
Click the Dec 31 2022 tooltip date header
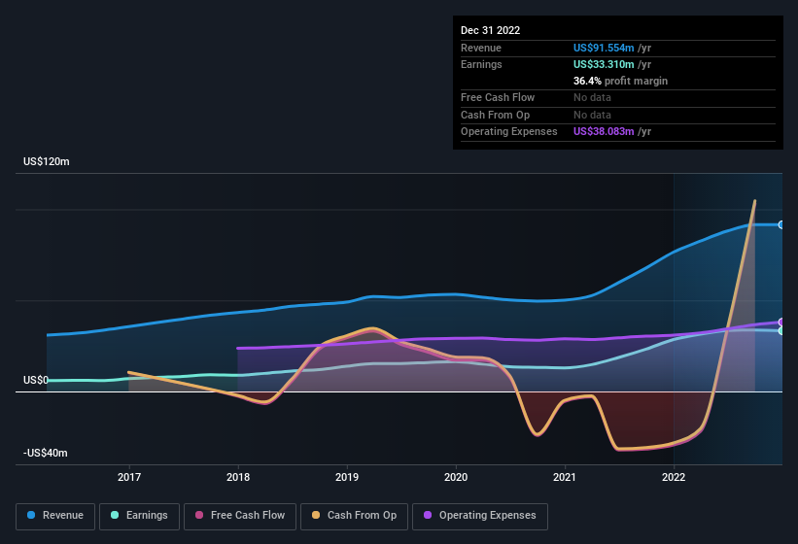tap(491, 30)
